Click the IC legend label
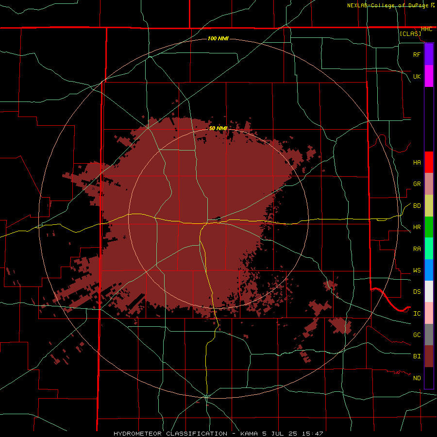This screenshot has width=437, height=437. [417, 314]
